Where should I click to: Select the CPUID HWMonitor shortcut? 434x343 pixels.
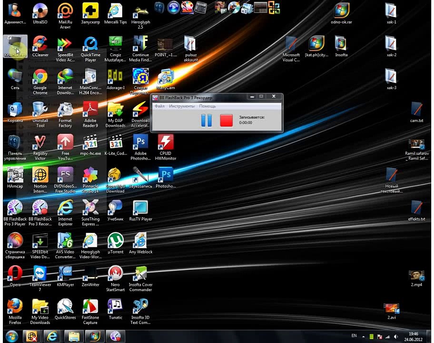tap(166, 147)
